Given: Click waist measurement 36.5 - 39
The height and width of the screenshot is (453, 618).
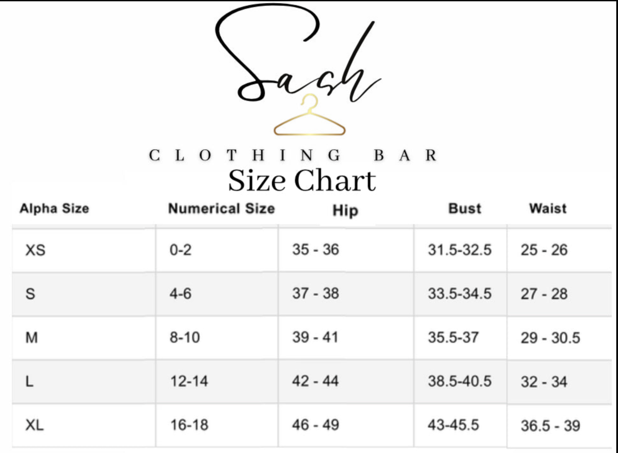Looking at the screenshot, I should (x=550, y=426).
